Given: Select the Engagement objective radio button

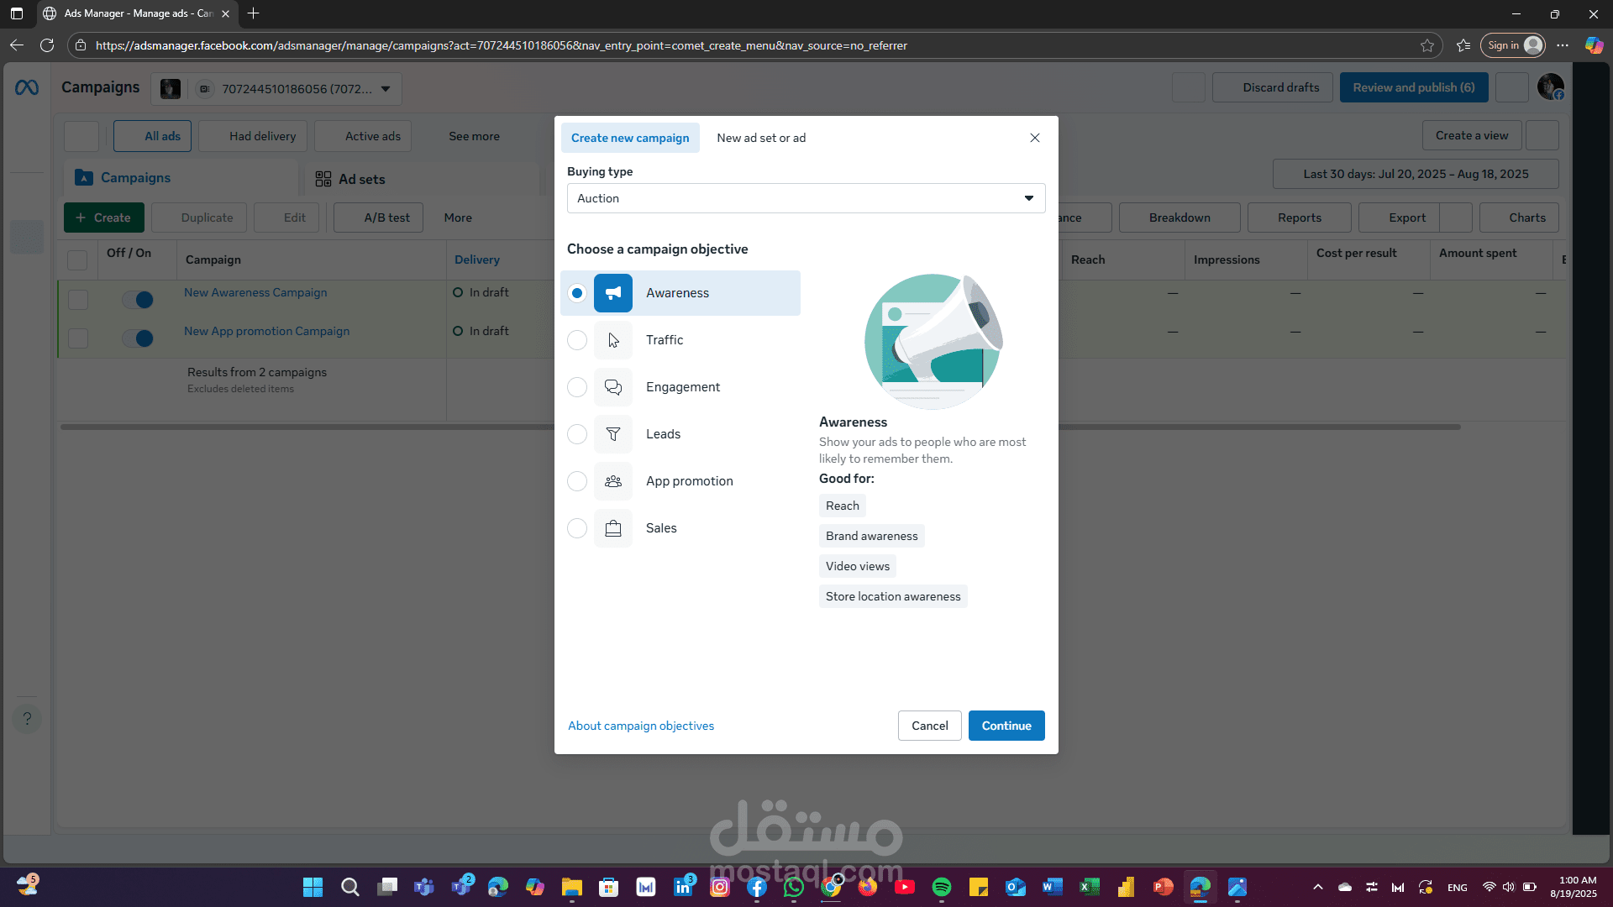Looking at the screenshot, I should click(577, 387).
